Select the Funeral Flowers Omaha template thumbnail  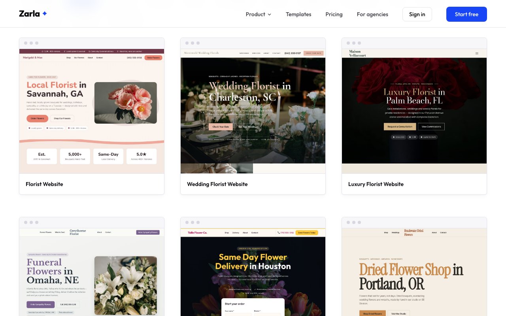pyautogui.click(x=92, y=272)
